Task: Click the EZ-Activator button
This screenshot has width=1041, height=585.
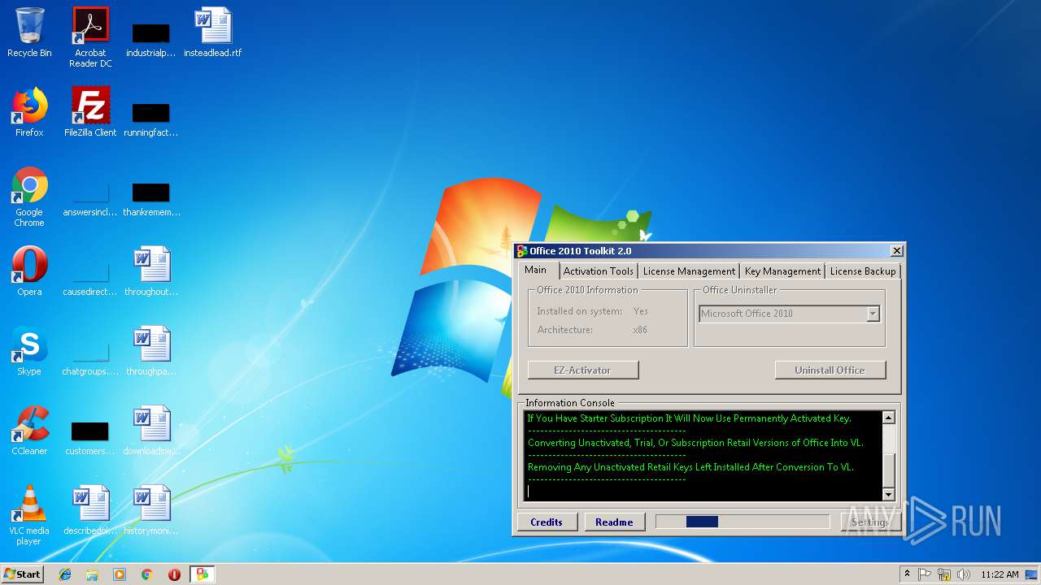Action: tap(583, 370)
